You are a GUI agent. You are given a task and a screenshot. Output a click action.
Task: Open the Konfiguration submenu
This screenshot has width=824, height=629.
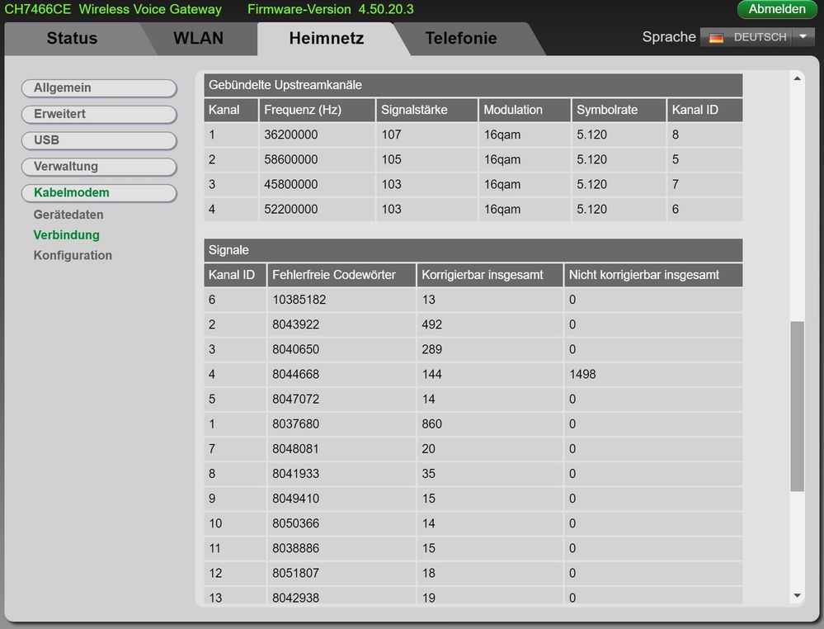point(73,256)
